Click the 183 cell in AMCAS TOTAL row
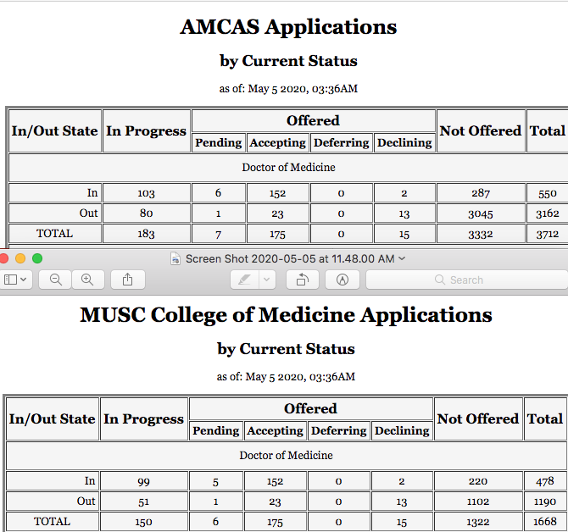The image size is (568, 532). 146,234
